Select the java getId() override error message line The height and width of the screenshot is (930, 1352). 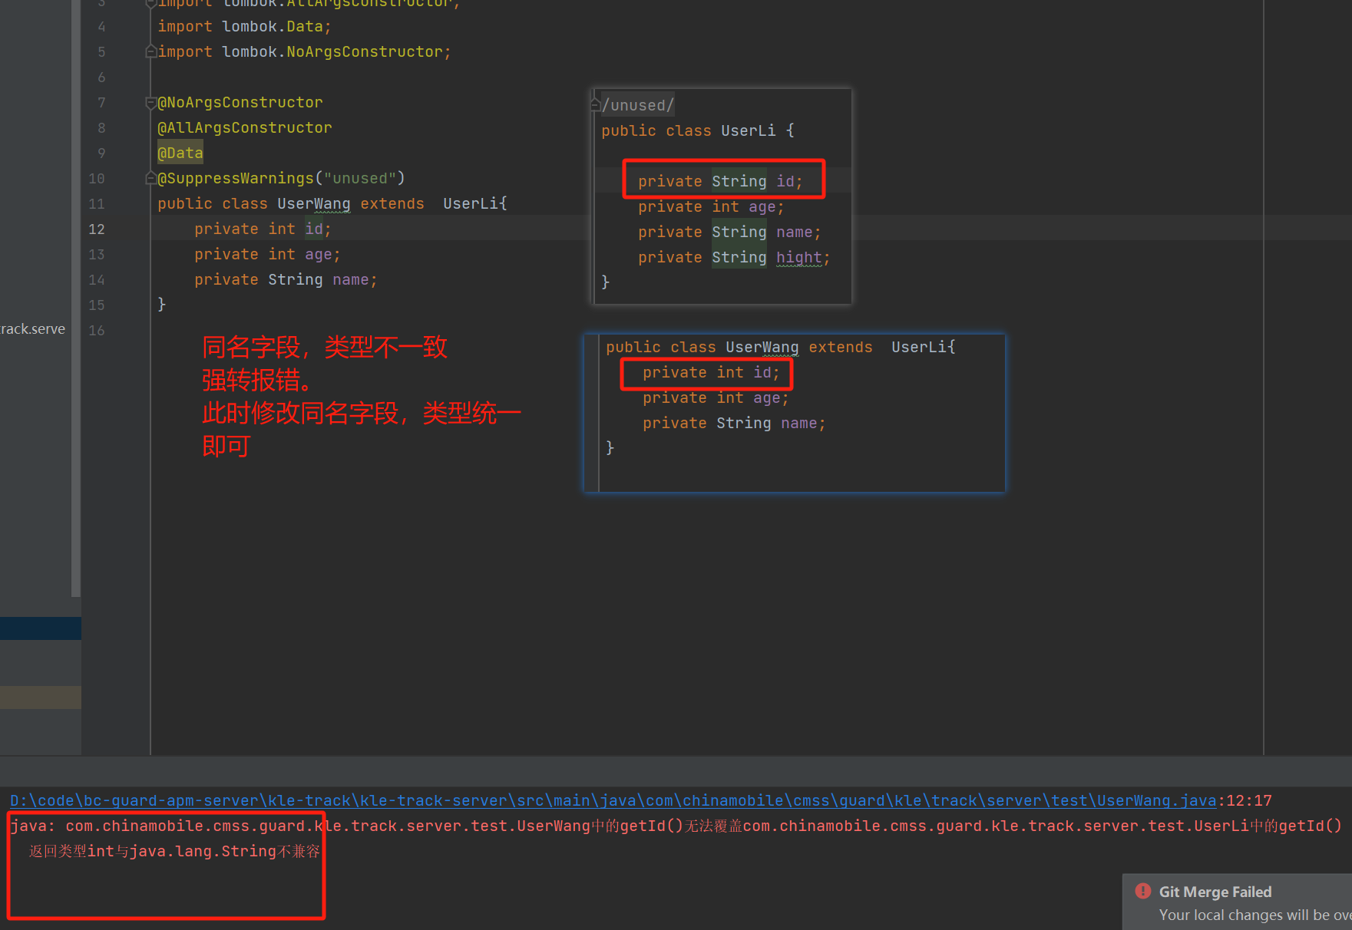[x=676, y=826]
